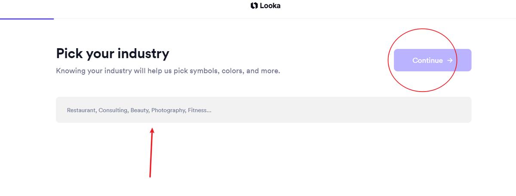
Task: Click the "Beauty" placeholder word
Action: point(139,110)
